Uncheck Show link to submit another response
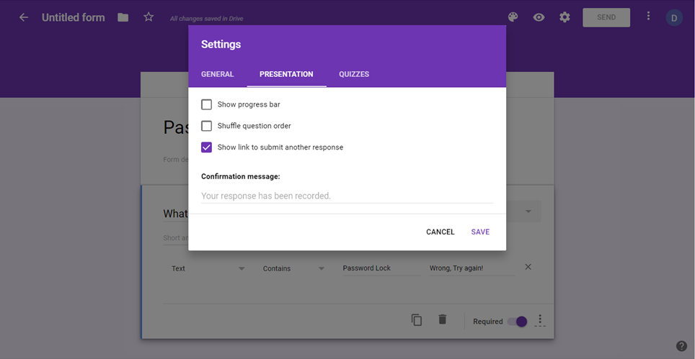 click(207, 147)
